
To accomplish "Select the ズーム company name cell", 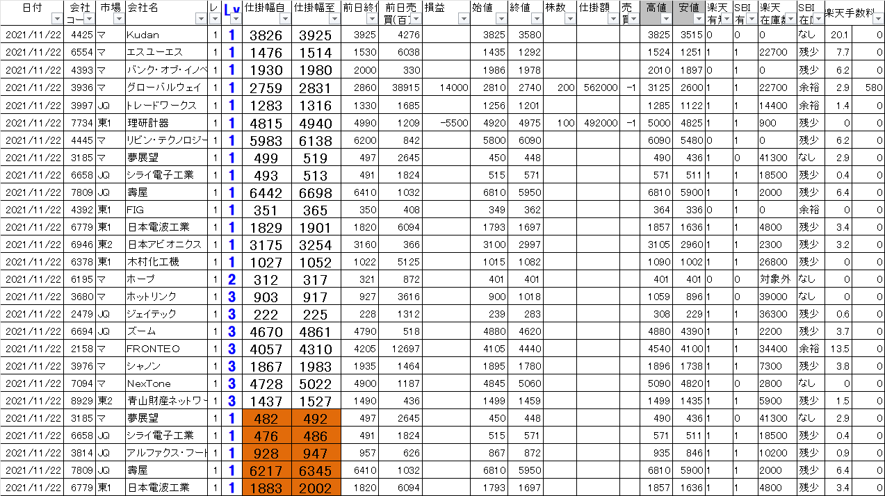I will click(x=167, y=331).
